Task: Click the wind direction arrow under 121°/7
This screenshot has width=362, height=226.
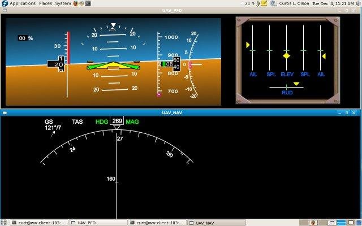Action: coord(53,134)
